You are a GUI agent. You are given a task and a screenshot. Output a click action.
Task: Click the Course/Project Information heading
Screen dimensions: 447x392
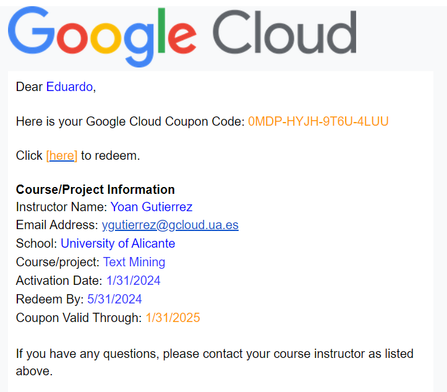95,189
